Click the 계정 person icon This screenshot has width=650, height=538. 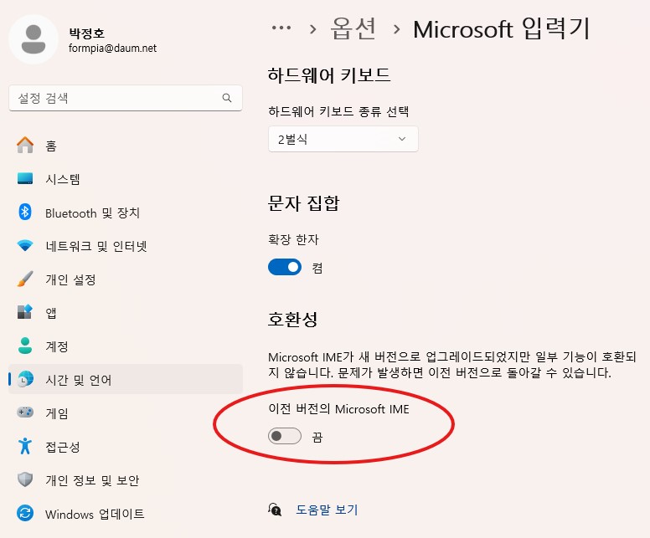pos(25,346)
